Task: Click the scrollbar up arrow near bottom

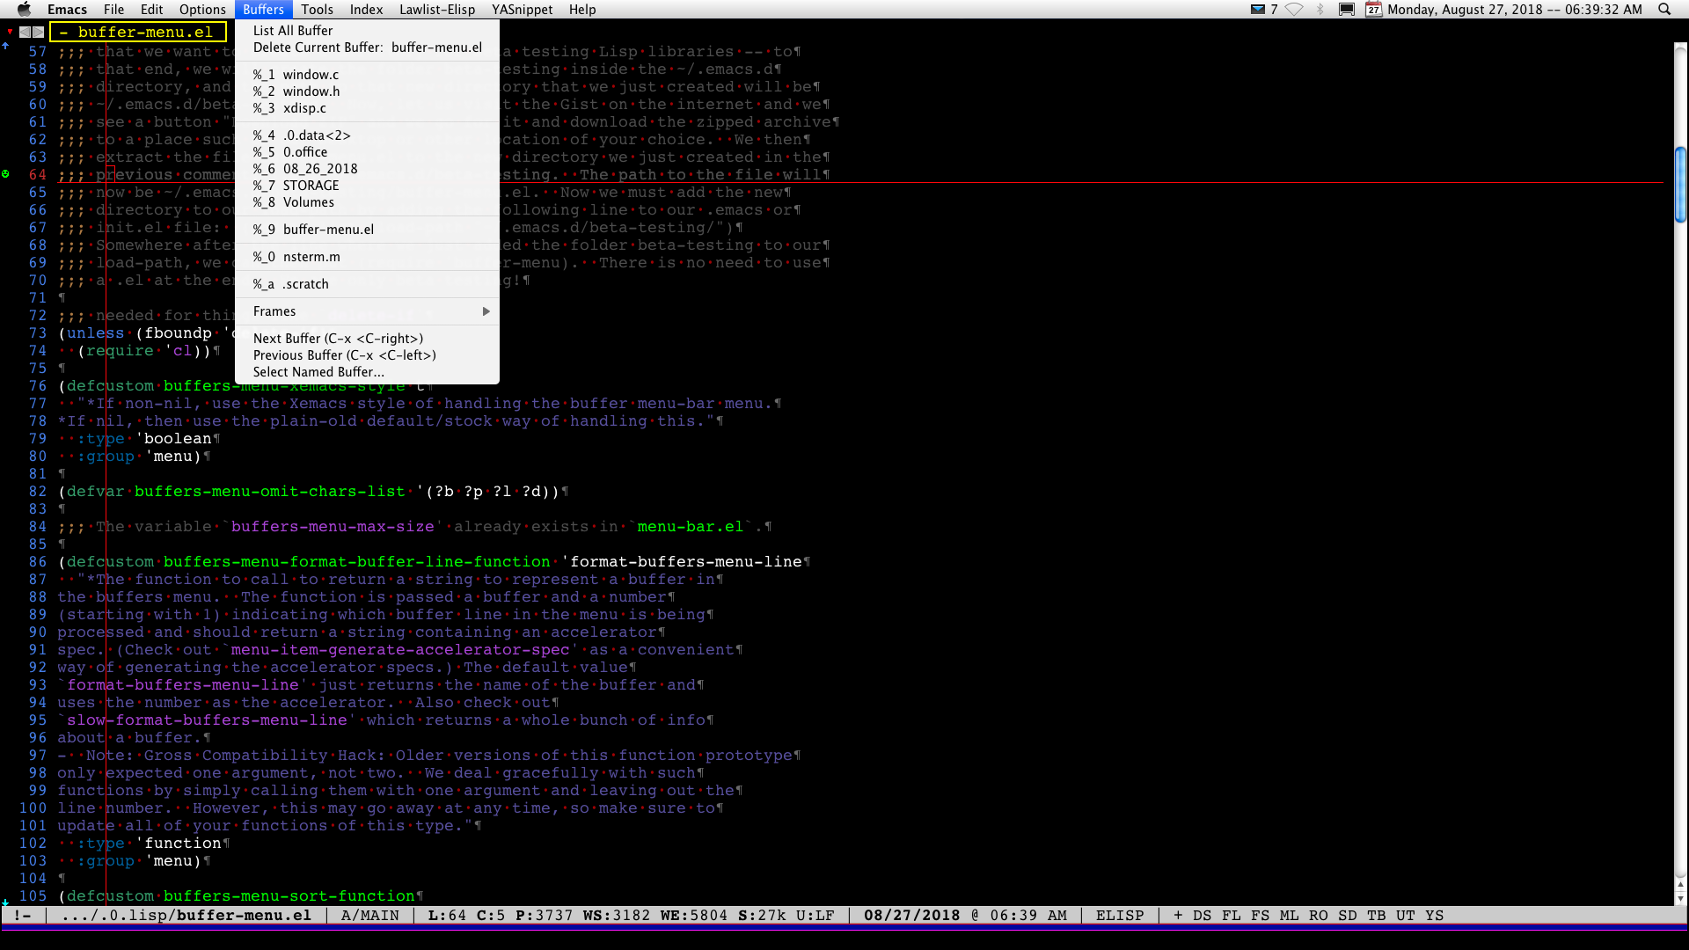Action: [x=1680, y=885]
